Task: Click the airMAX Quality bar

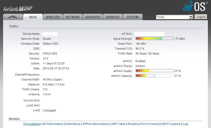Action: [x=154, y=71]
